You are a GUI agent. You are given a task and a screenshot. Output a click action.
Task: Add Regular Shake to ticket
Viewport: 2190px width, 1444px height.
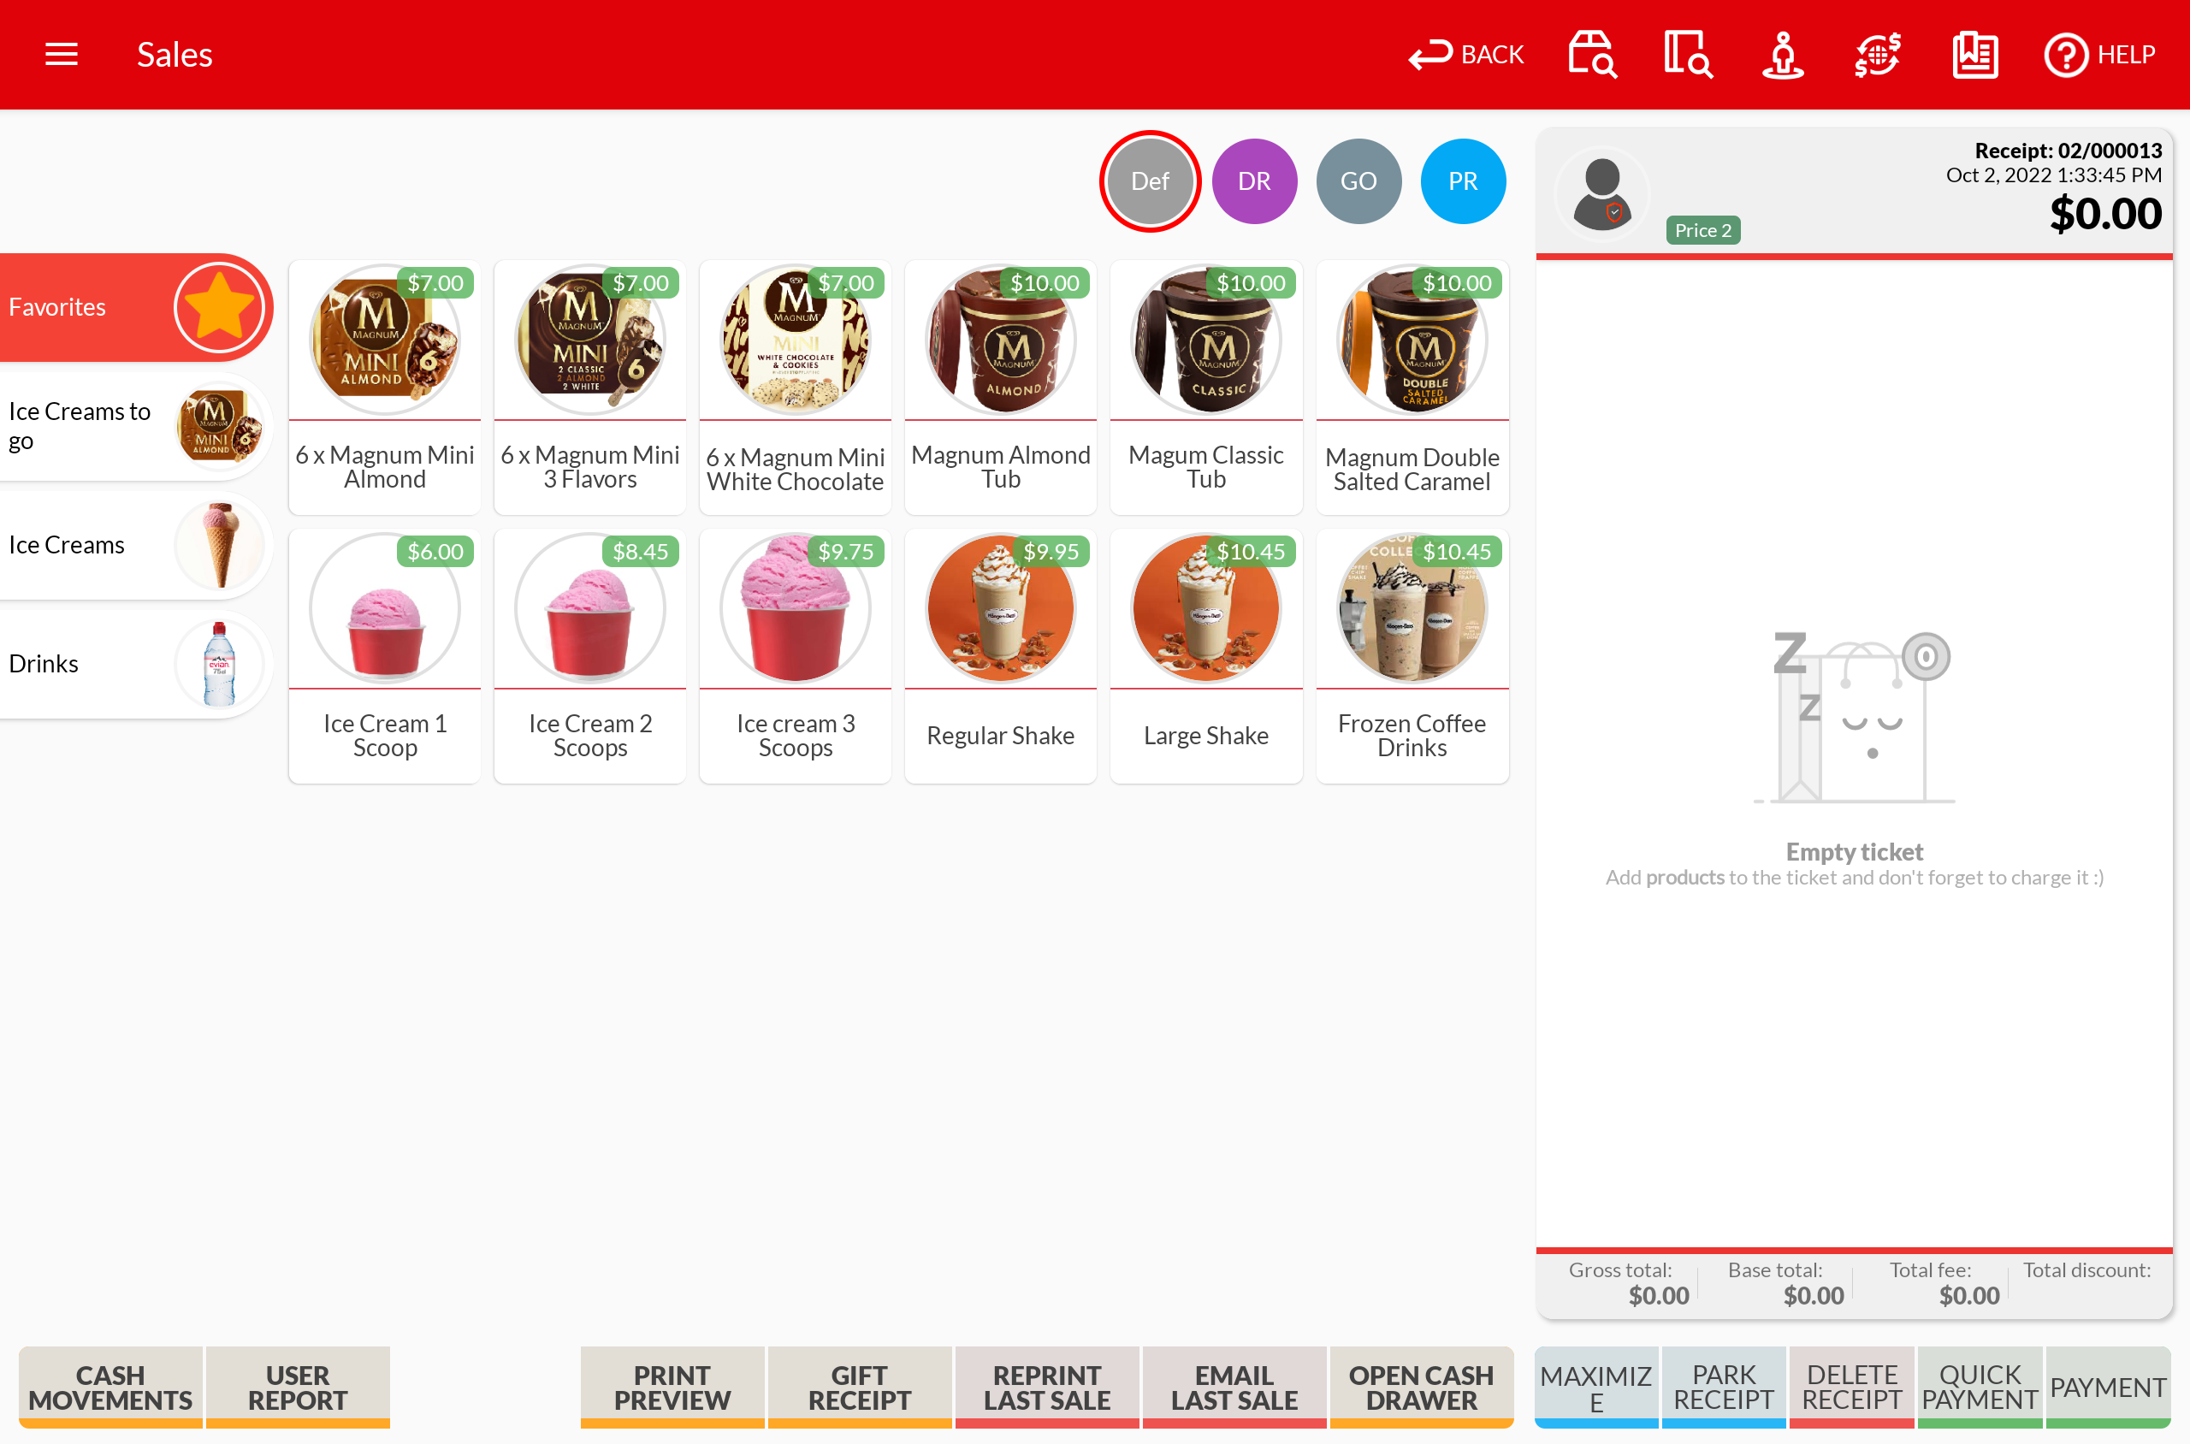(x=1000, y=655)
